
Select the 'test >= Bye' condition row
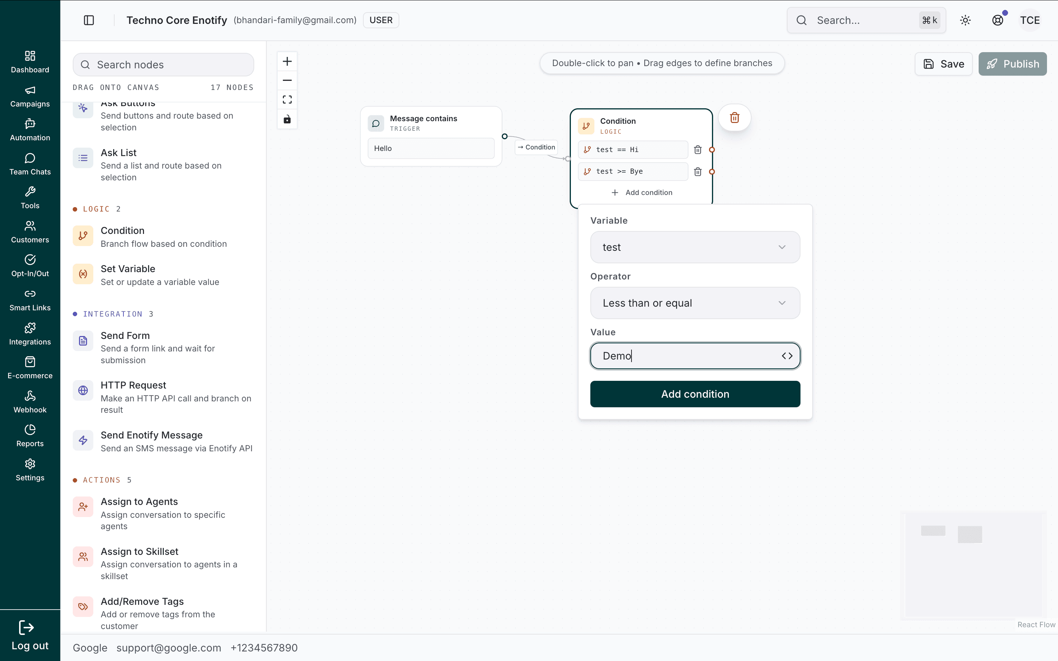(x=633, y=171)
